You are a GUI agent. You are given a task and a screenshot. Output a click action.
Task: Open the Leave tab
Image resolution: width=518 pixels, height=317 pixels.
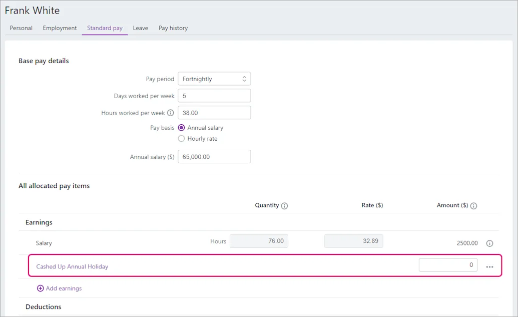point(141,28)
